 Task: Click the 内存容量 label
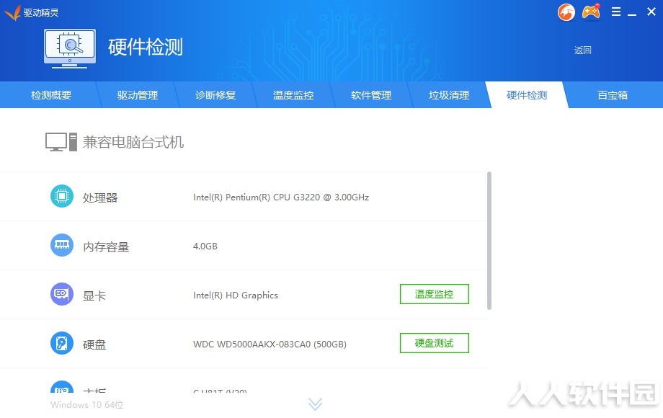click(106, 246)
